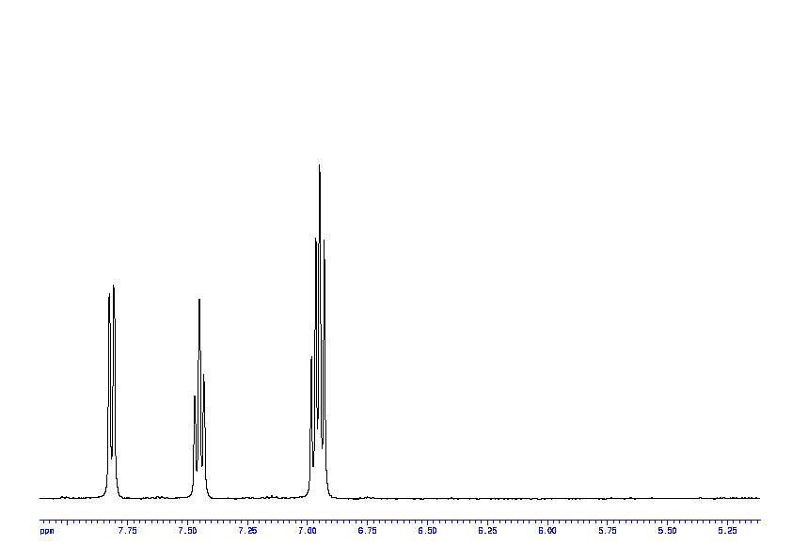
Task: Click the 7.75 ppm axis label
Action: [x=127, y=531]
